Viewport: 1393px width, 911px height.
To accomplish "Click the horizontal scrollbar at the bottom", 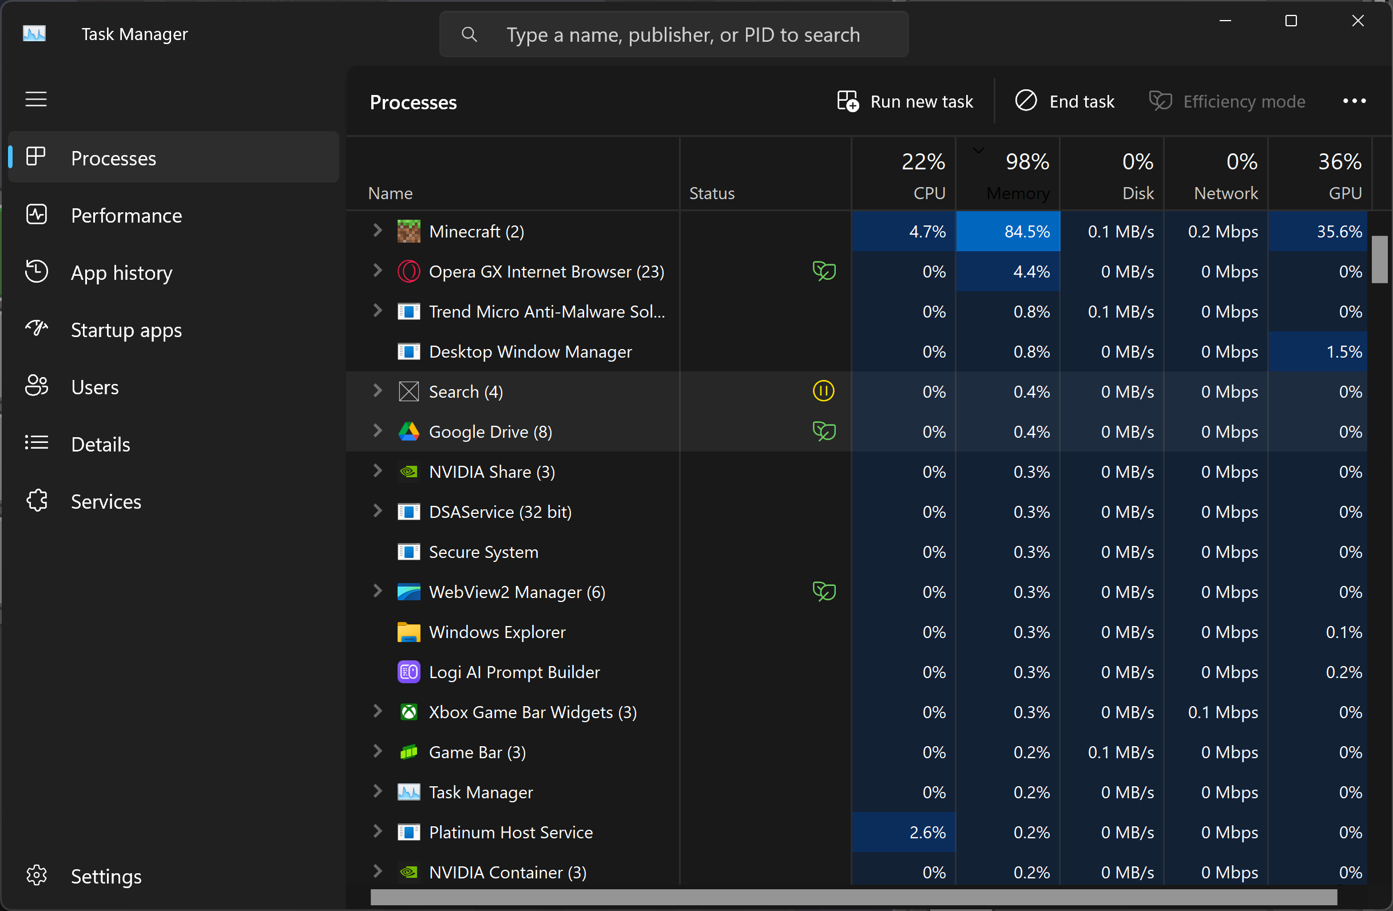I will [854, 897].
